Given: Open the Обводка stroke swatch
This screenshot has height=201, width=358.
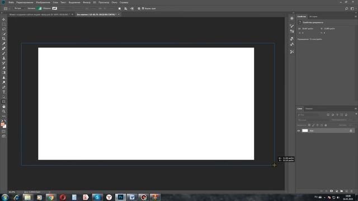Looking at the screenshot, I should pos(55,8).
